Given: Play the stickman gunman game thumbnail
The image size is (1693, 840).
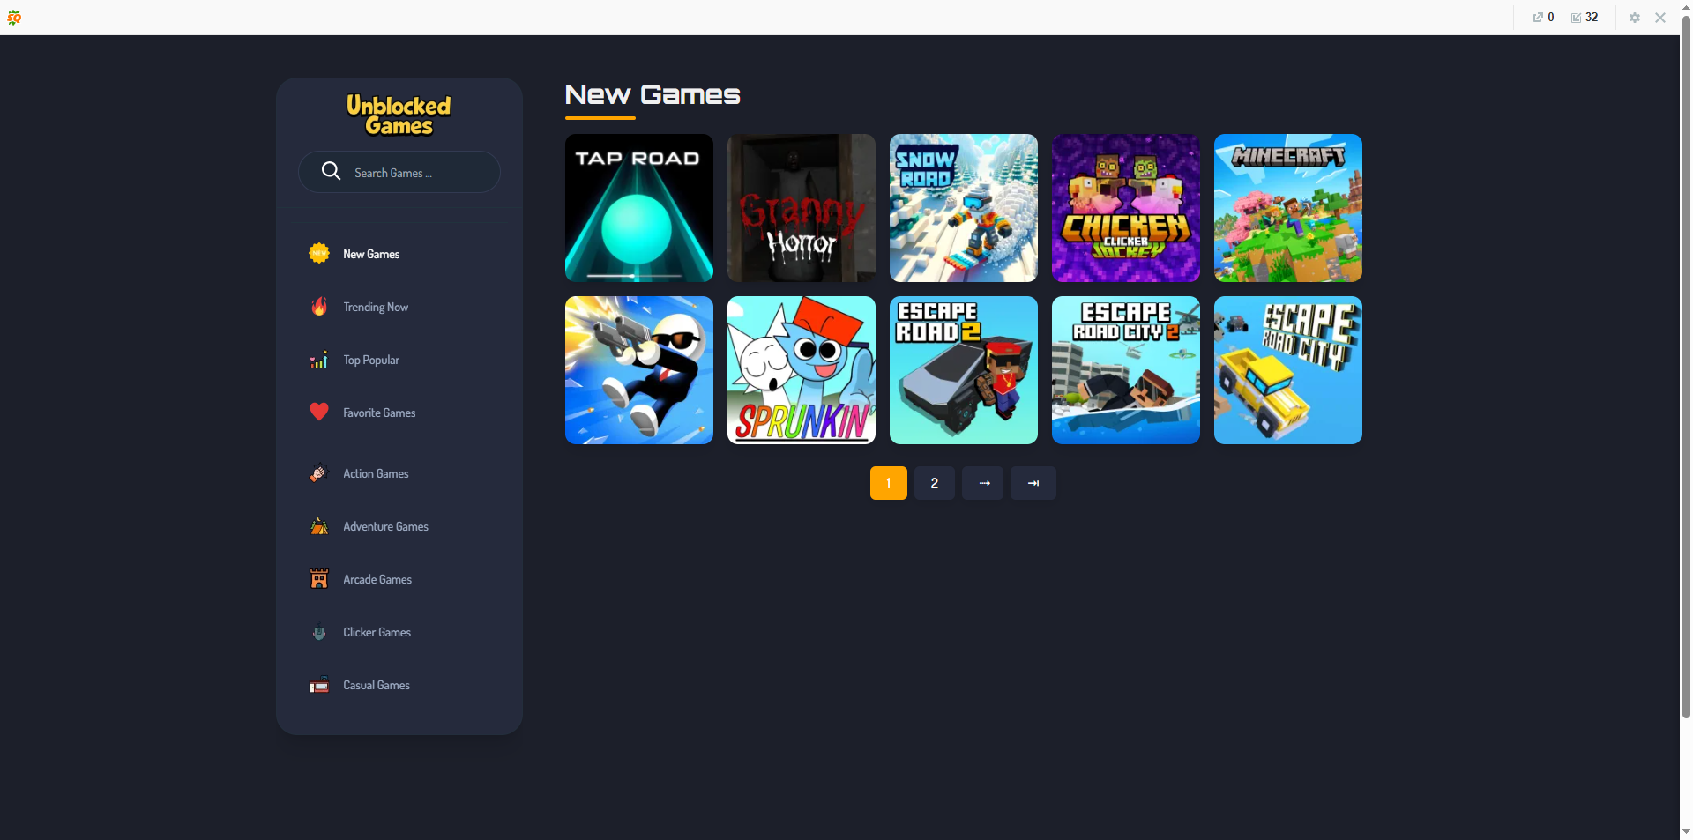Looking at the screenshot, I should (x=639, y=370).
